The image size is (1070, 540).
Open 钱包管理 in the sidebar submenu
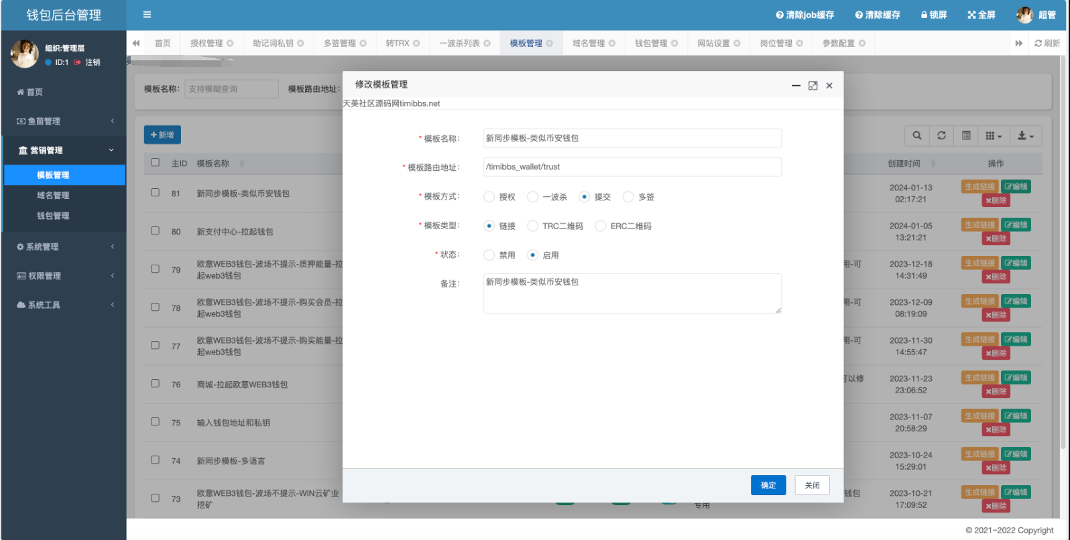pyautogui.click(x=53, y=216)
